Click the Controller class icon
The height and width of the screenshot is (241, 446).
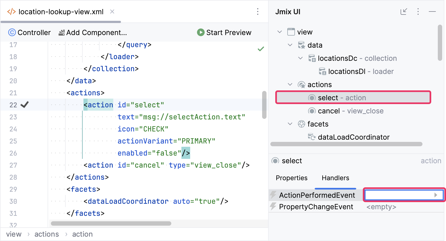(x=12, y=33)
